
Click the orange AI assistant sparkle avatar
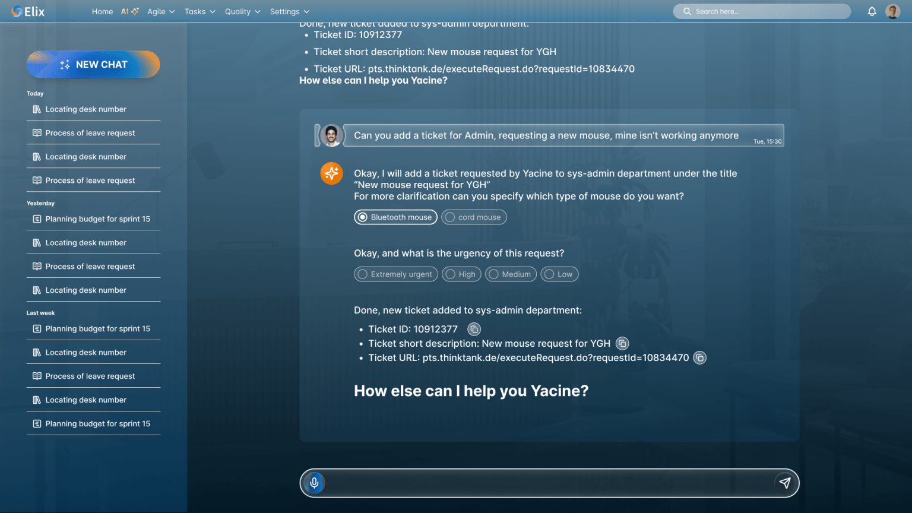332,173
